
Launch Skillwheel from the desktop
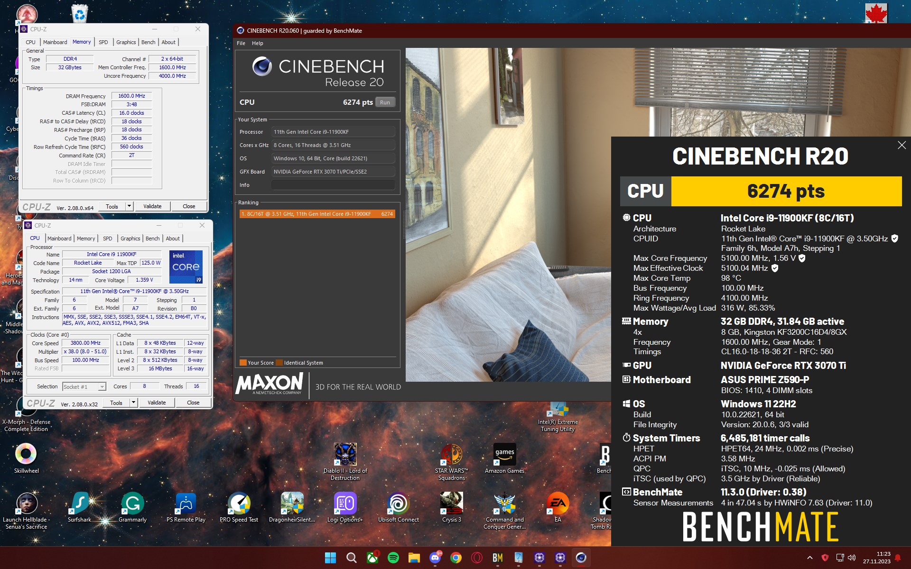pos(26,458)
